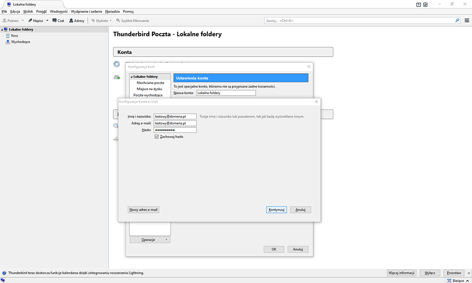This screenshot has height=283, width=472.
Task: Click the gear icon under Konta
Action: point(117,64)
